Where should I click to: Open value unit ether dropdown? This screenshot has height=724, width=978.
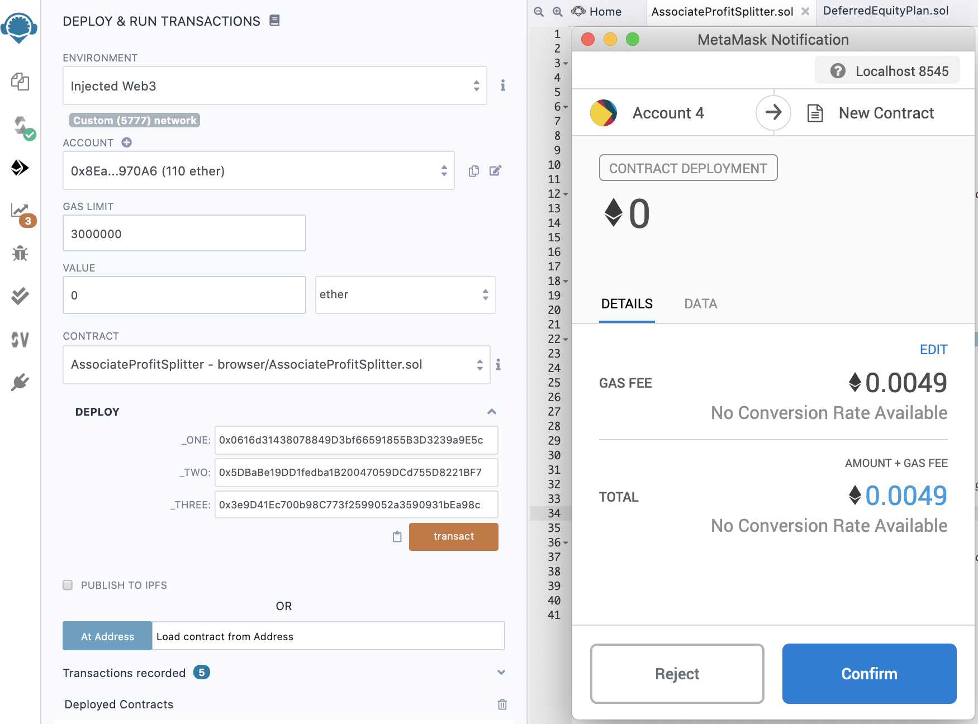pyautogui.click(x=406, y=295)
